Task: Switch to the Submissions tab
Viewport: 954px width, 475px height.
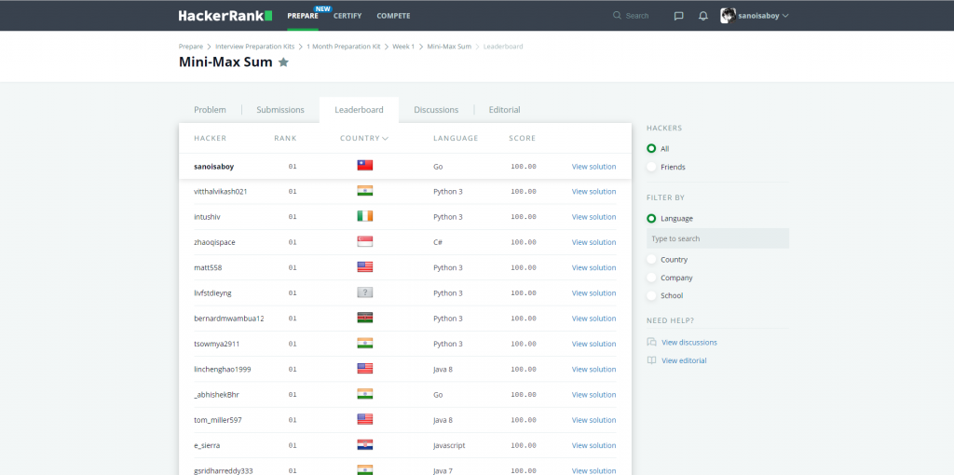Action: click(280, 110)
